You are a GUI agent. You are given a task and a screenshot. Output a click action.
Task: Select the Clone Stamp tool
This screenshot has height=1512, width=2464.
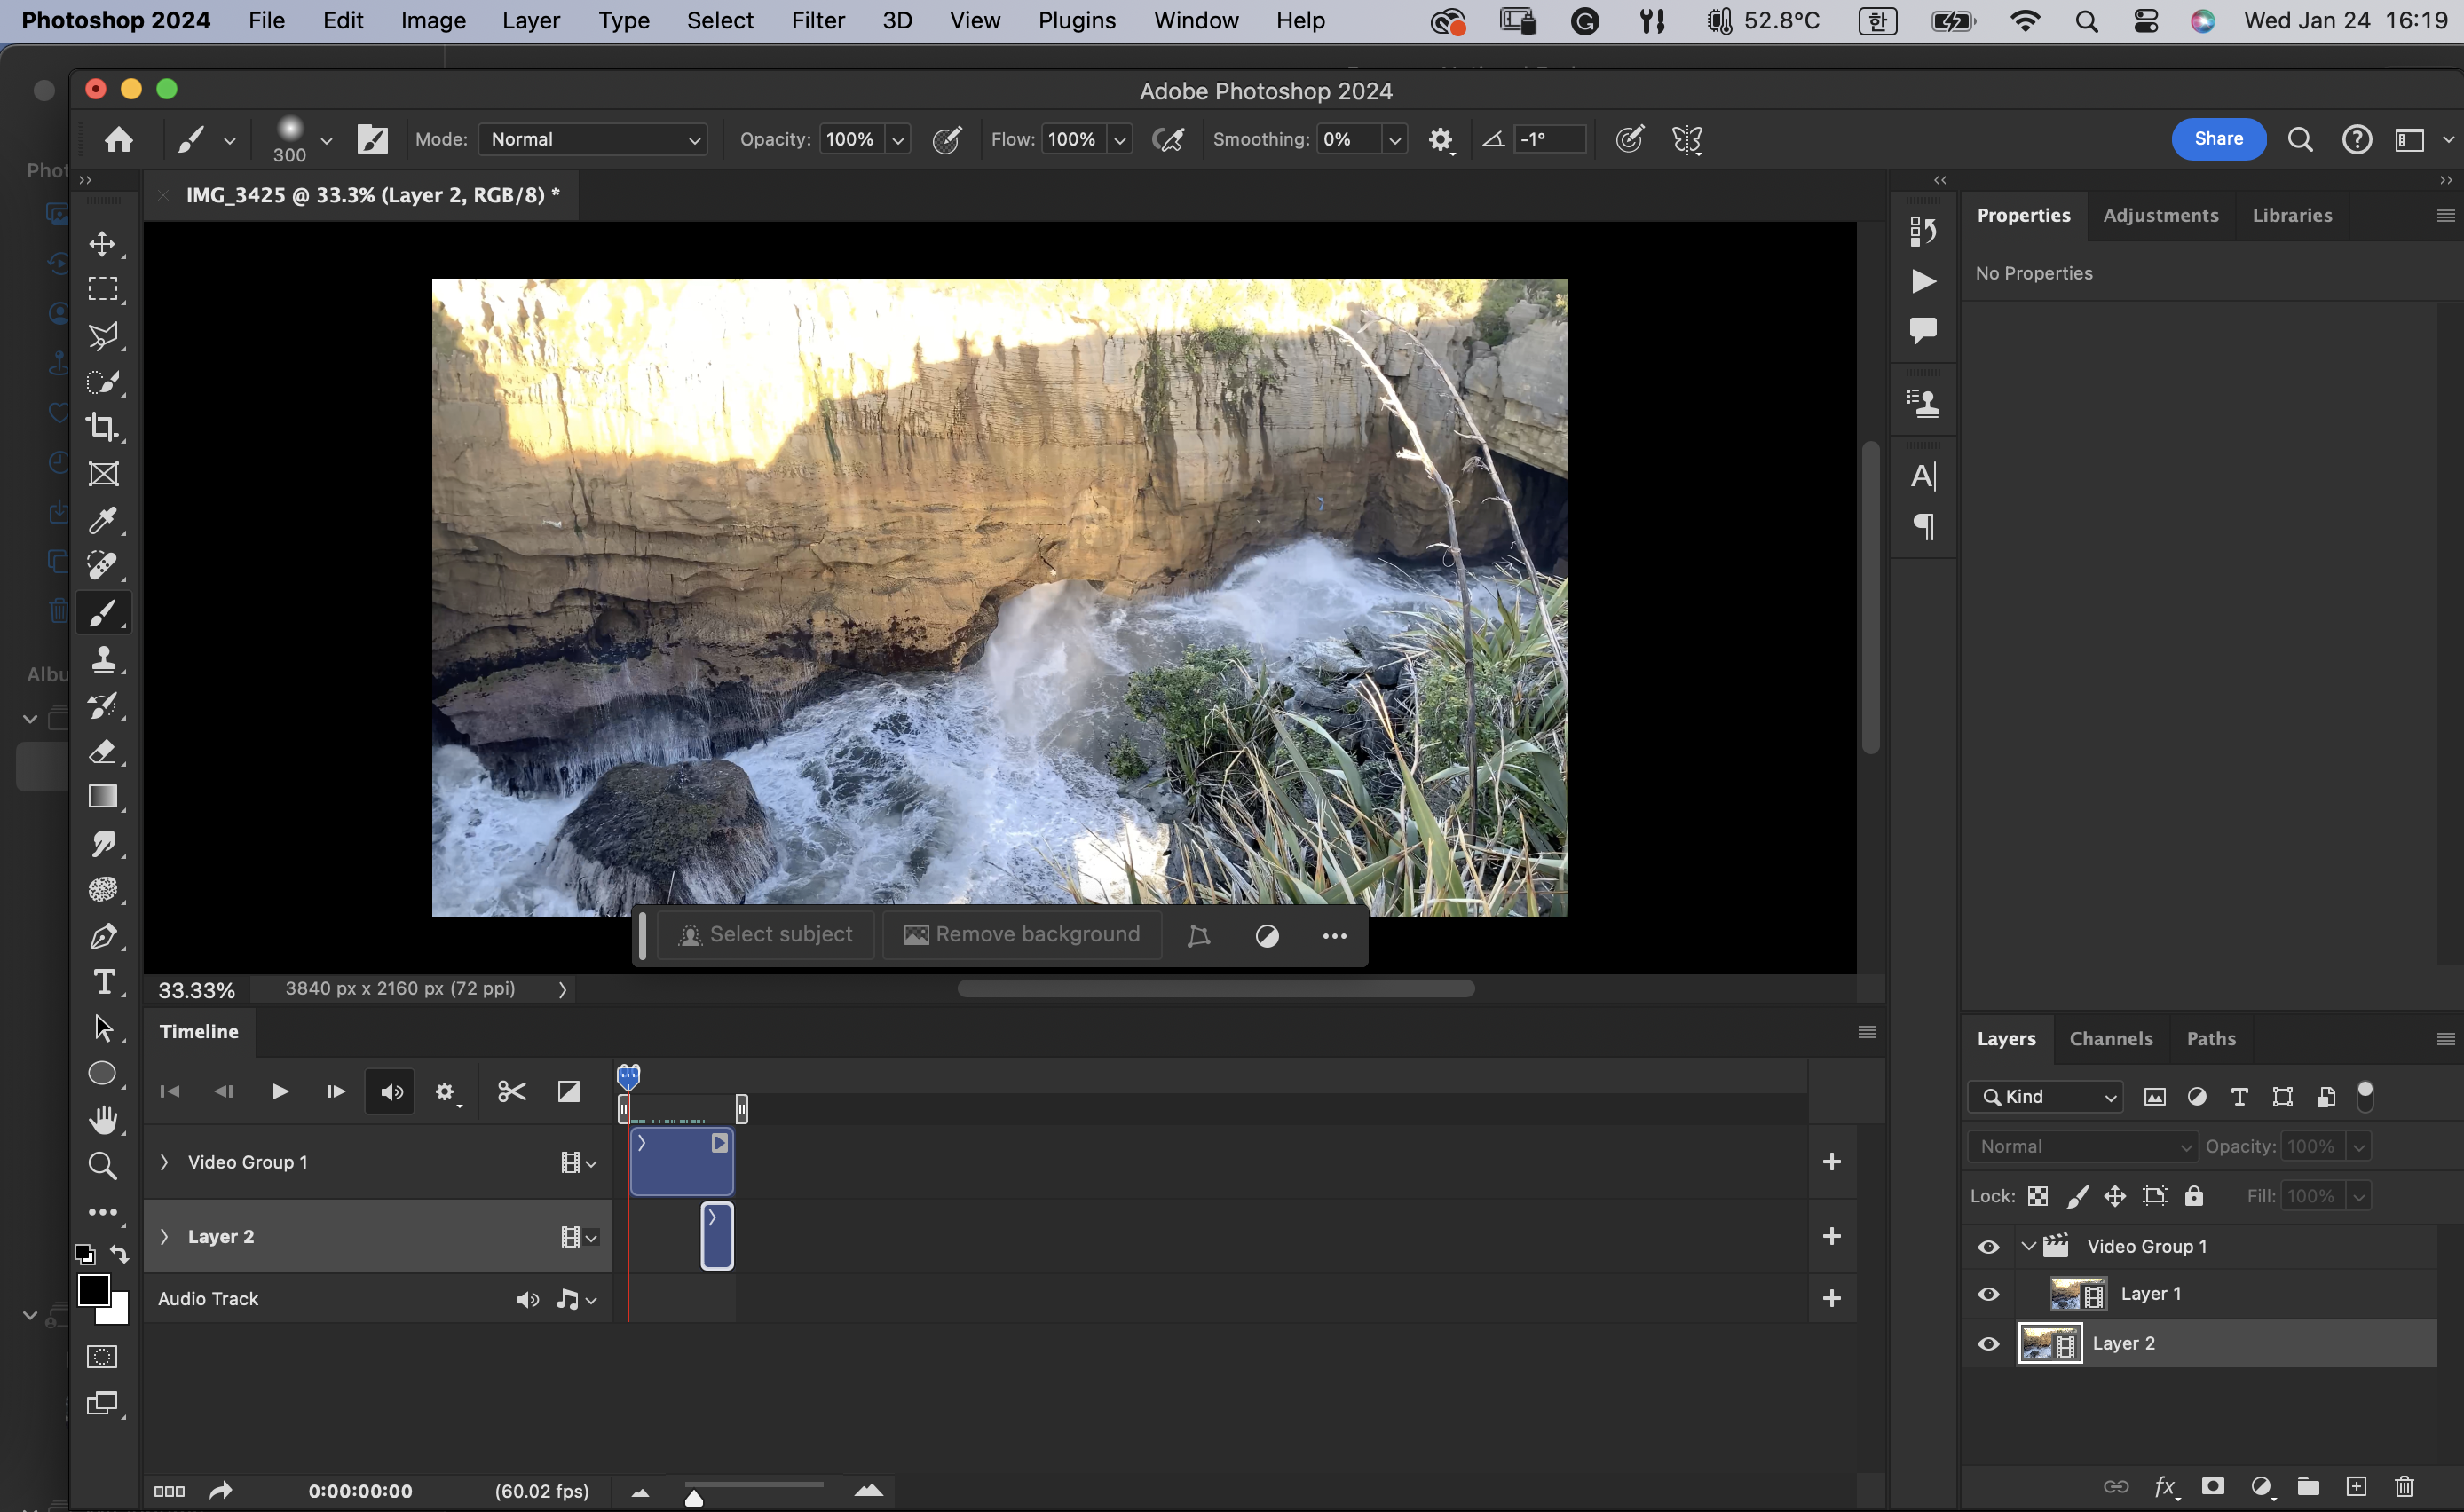click(102, 658)
